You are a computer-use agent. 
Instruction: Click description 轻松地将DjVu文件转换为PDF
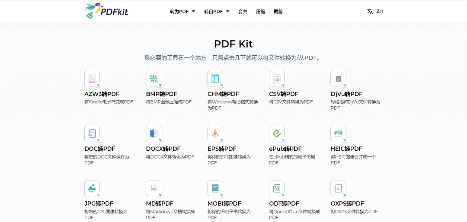[355, 105]
